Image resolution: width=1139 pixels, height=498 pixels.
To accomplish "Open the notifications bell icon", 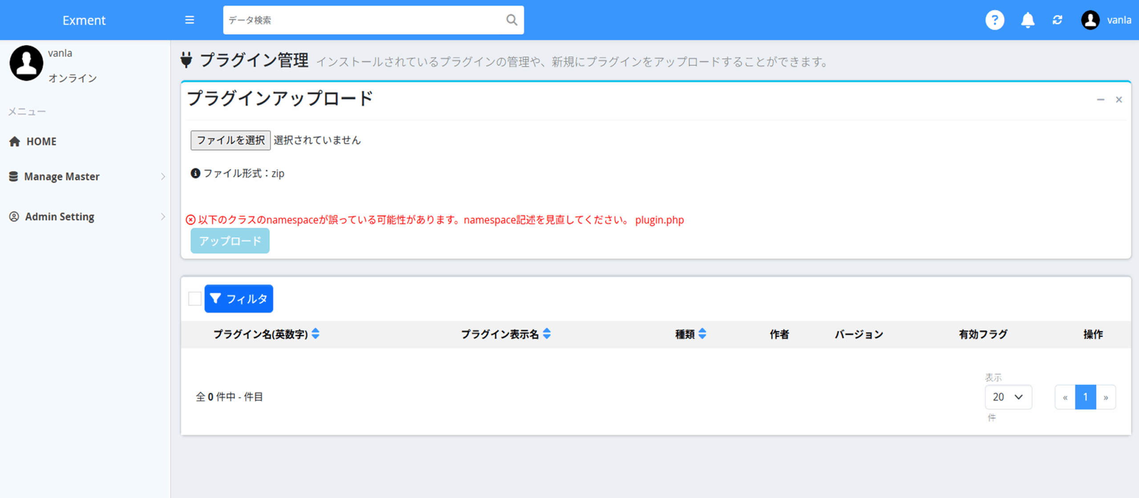I will 1027,20.
